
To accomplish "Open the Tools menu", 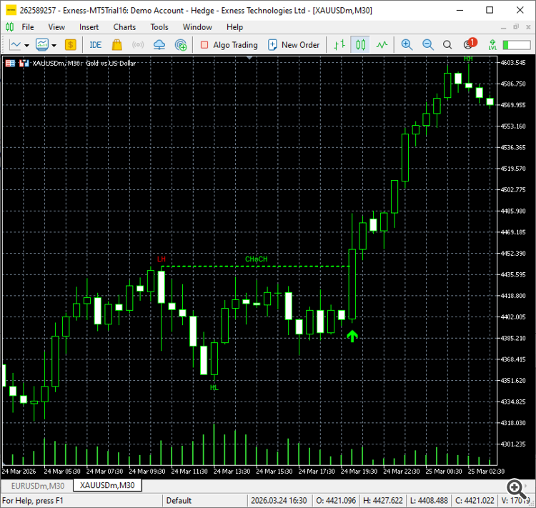I will 159,27.
